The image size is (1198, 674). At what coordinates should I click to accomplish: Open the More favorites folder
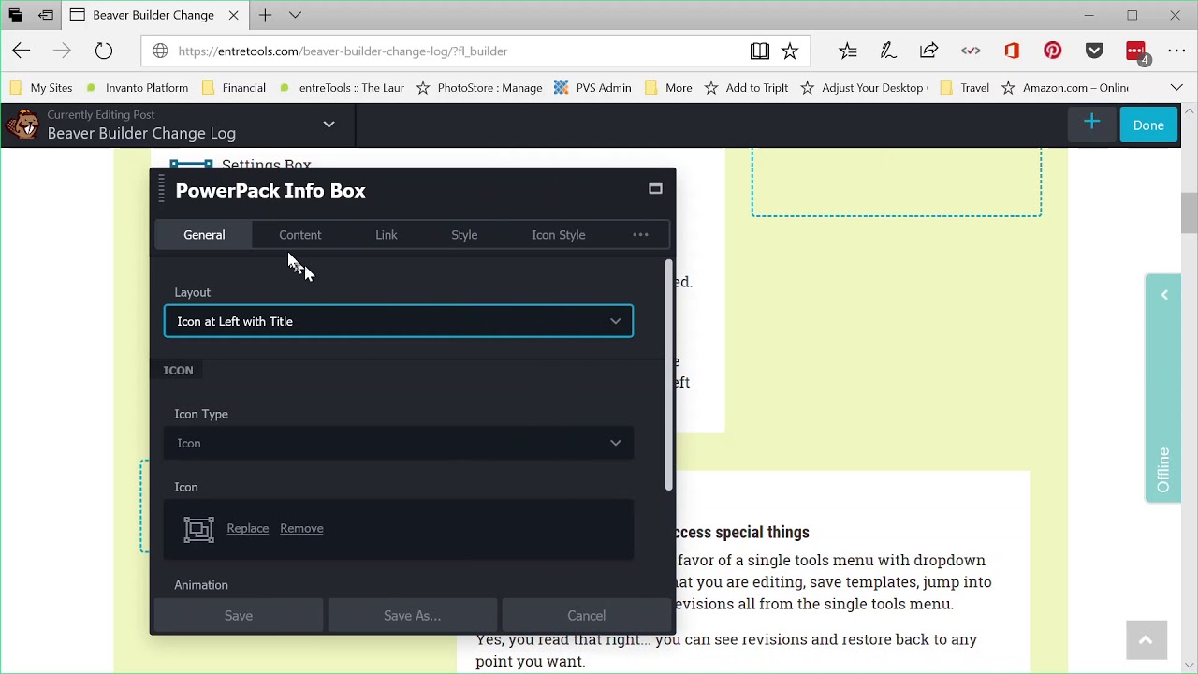pos(668,87)
